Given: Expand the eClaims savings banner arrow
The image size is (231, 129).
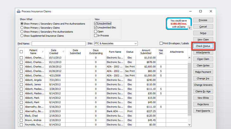Looking at the screenshot, I should pos(190,28).
